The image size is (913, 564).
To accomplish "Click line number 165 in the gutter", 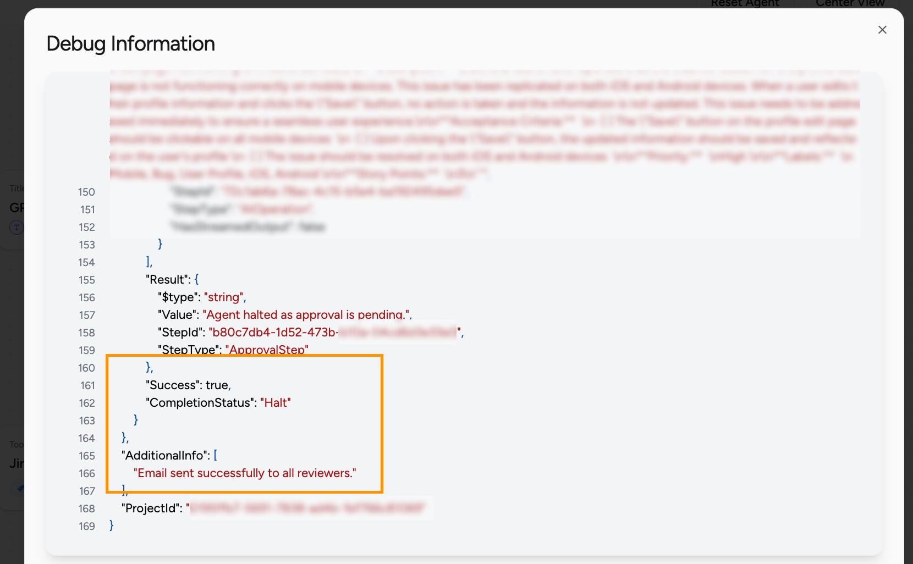I will 87,456.
